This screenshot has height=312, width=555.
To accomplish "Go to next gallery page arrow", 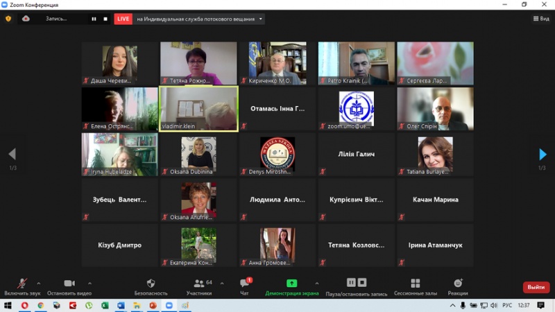I will [543, 155].
